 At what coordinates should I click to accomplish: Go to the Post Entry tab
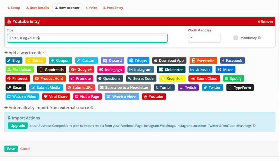113,8
